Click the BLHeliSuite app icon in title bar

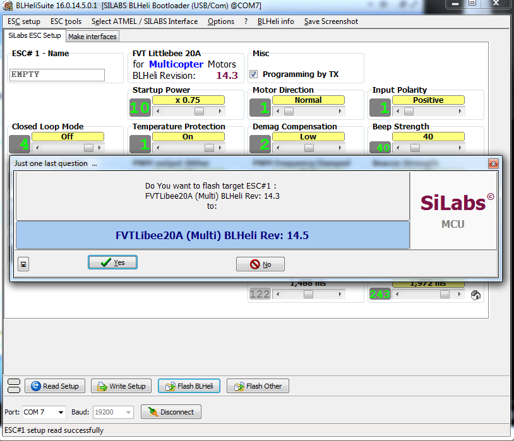pyautogui.click(x=8, y=6)
